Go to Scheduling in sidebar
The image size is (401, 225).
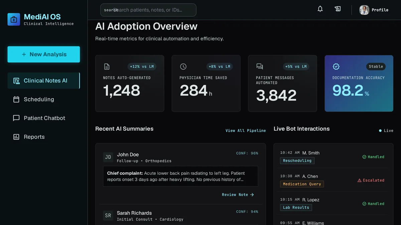[x=44, y=99]
